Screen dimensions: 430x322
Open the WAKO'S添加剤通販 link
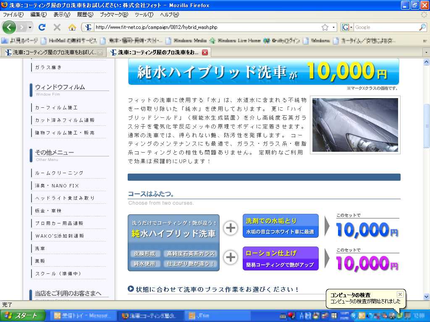[60, 236]
